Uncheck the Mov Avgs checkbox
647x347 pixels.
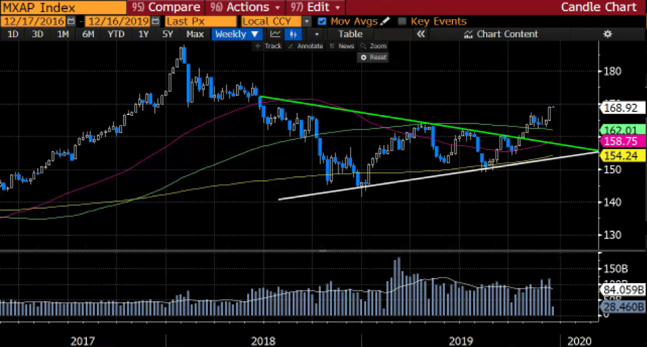click(323, 21)
